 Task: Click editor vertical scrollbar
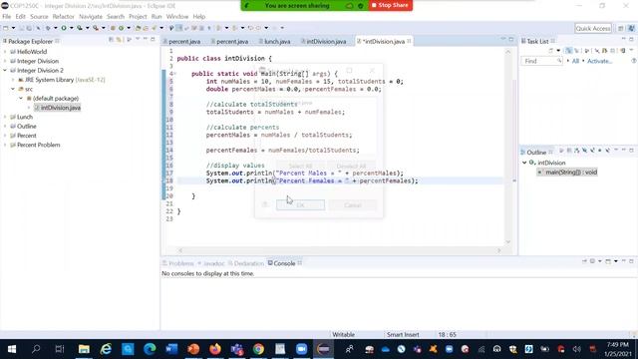click(x=507, y=147)
